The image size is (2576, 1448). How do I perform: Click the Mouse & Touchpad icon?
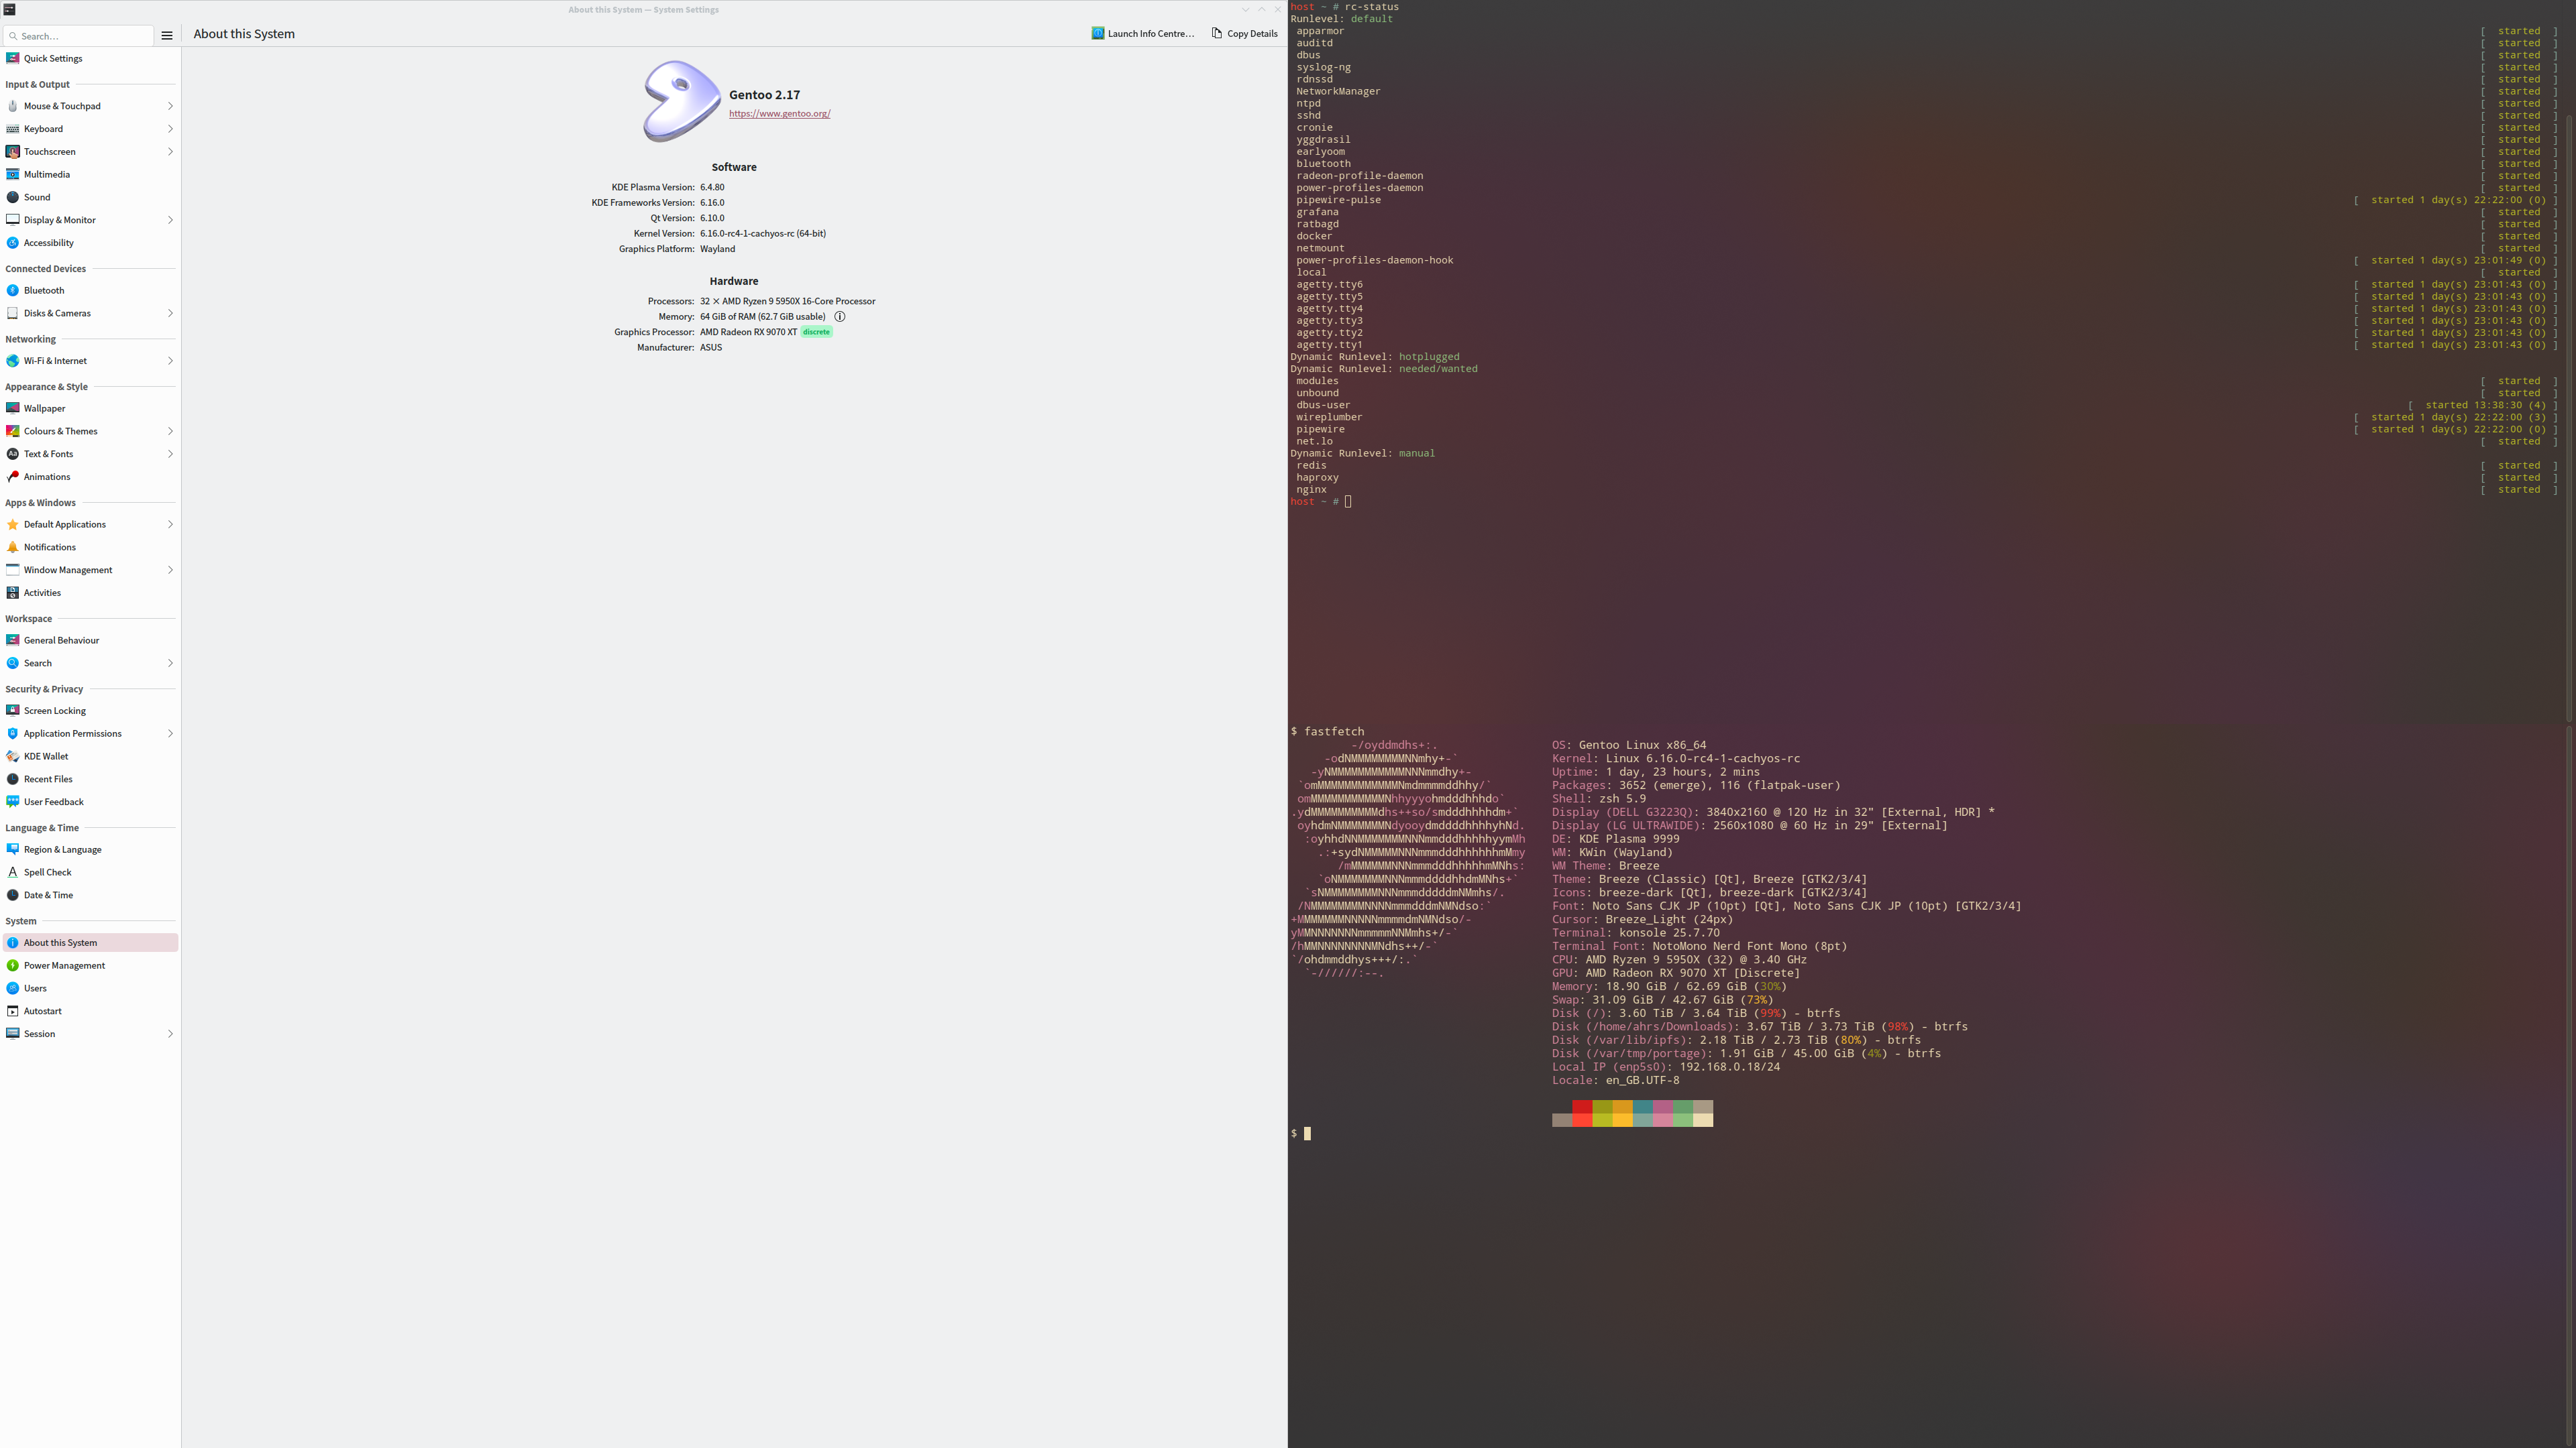13,106
